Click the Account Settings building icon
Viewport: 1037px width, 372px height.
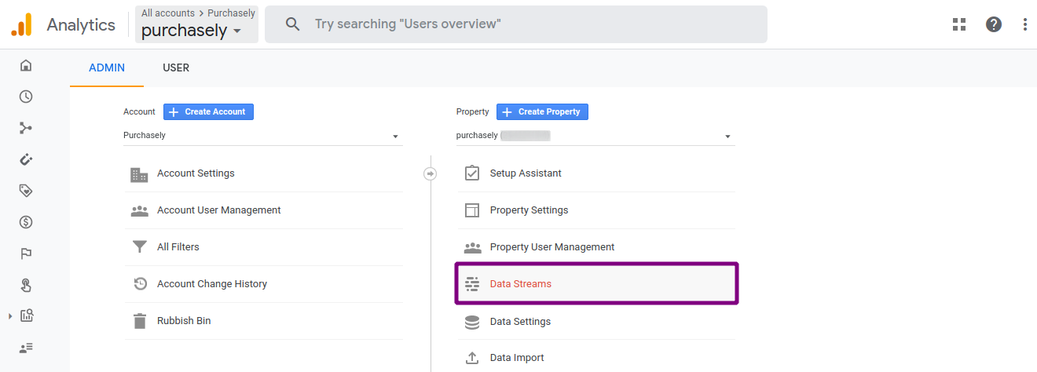(x=139, y=174)
